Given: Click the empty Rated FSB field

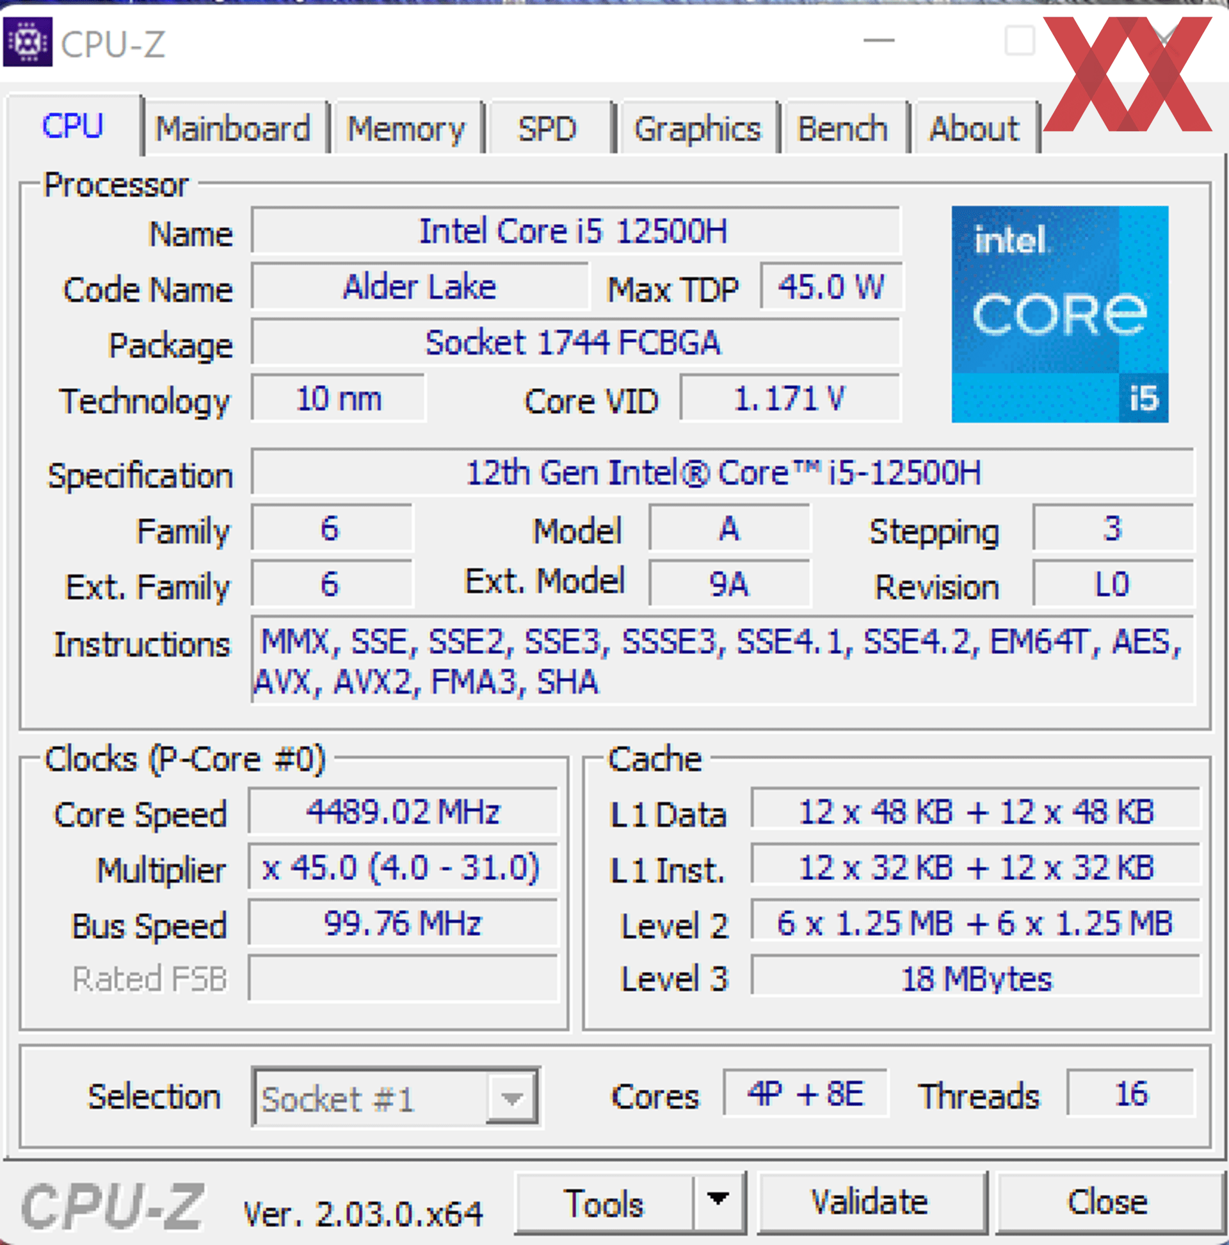Looking at the screenshot, I should pyautogui.click(x=403, y=978).
